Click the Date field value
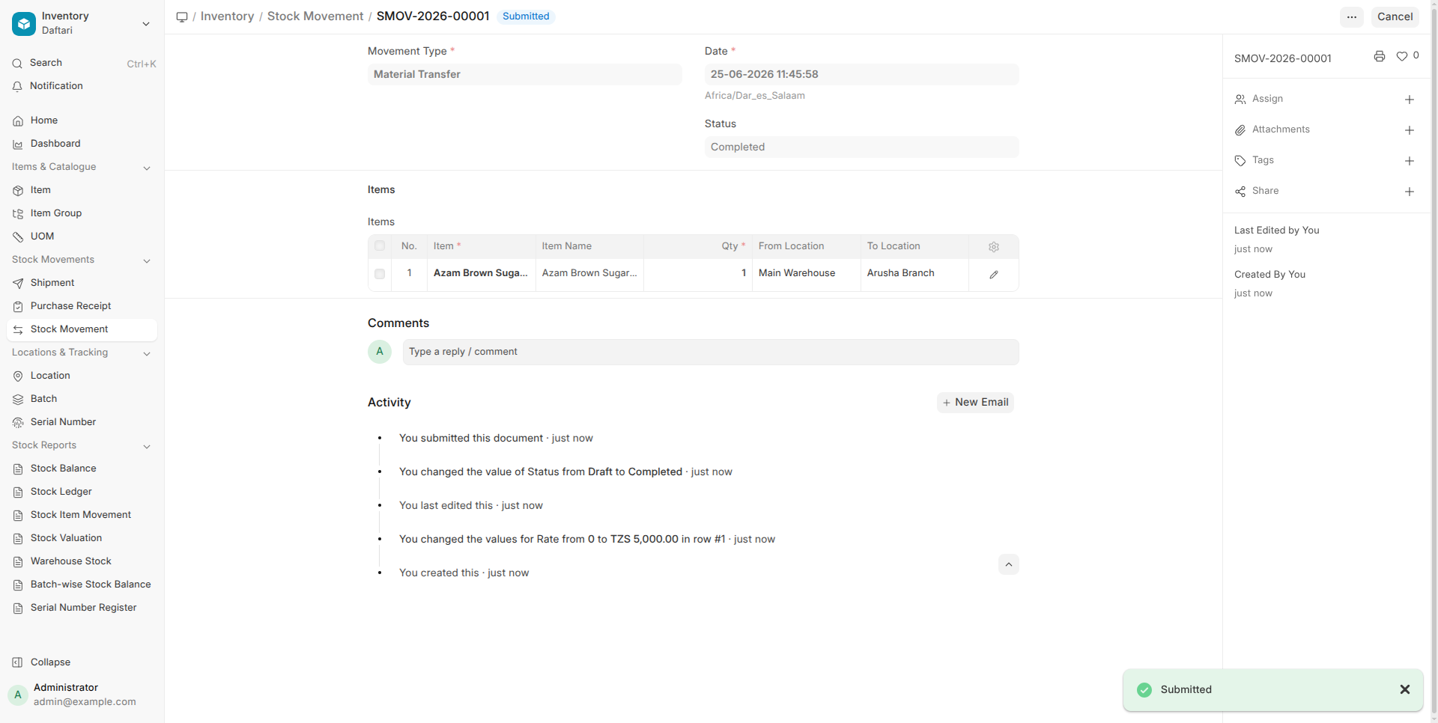1438x723 pixels. [862, 74]
